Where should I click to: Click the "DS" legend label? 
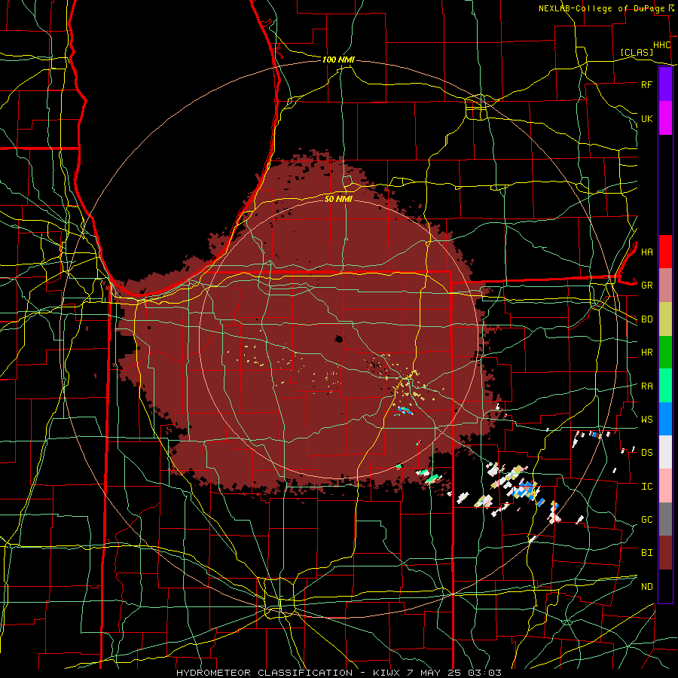(646, 452)
